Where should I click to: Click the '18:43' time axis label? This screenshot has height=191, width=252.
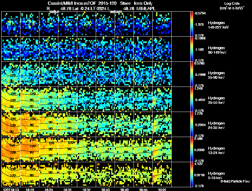106,189
